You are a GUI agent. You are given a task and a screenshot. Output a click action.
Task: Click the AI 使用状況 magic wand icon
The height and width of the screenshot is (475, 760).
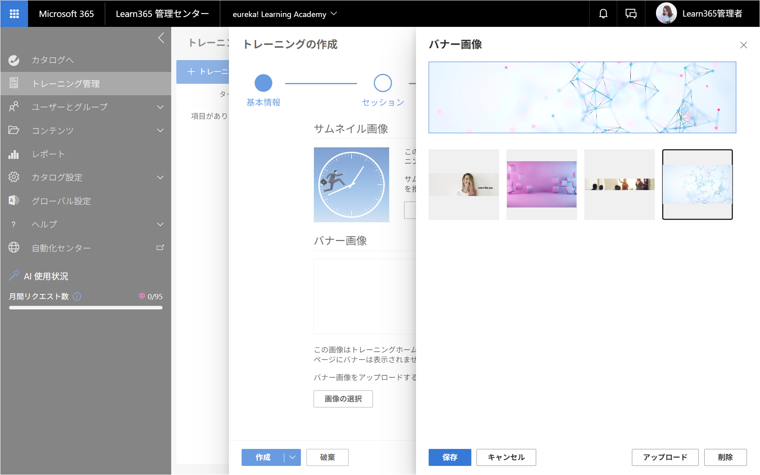14,275
